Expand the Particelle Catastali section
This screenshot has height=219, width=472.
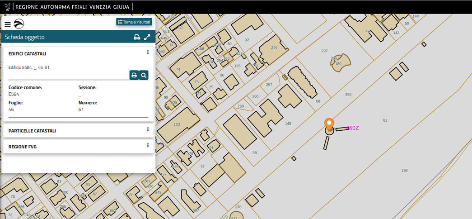click(32, 131)
